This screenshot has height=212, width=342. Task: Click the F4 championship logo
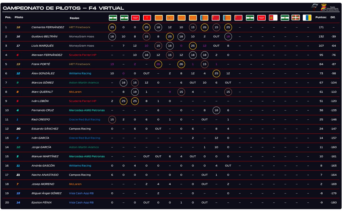314,7
